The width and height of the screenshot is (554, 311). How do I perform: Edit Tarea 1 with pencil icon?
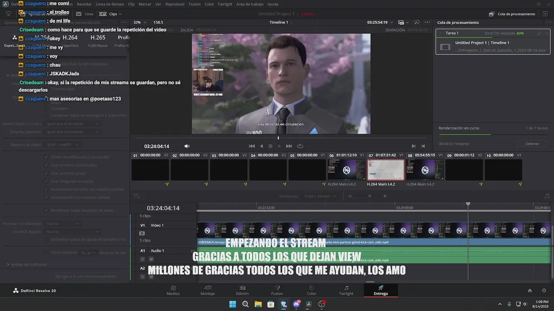tap(539, 33)
